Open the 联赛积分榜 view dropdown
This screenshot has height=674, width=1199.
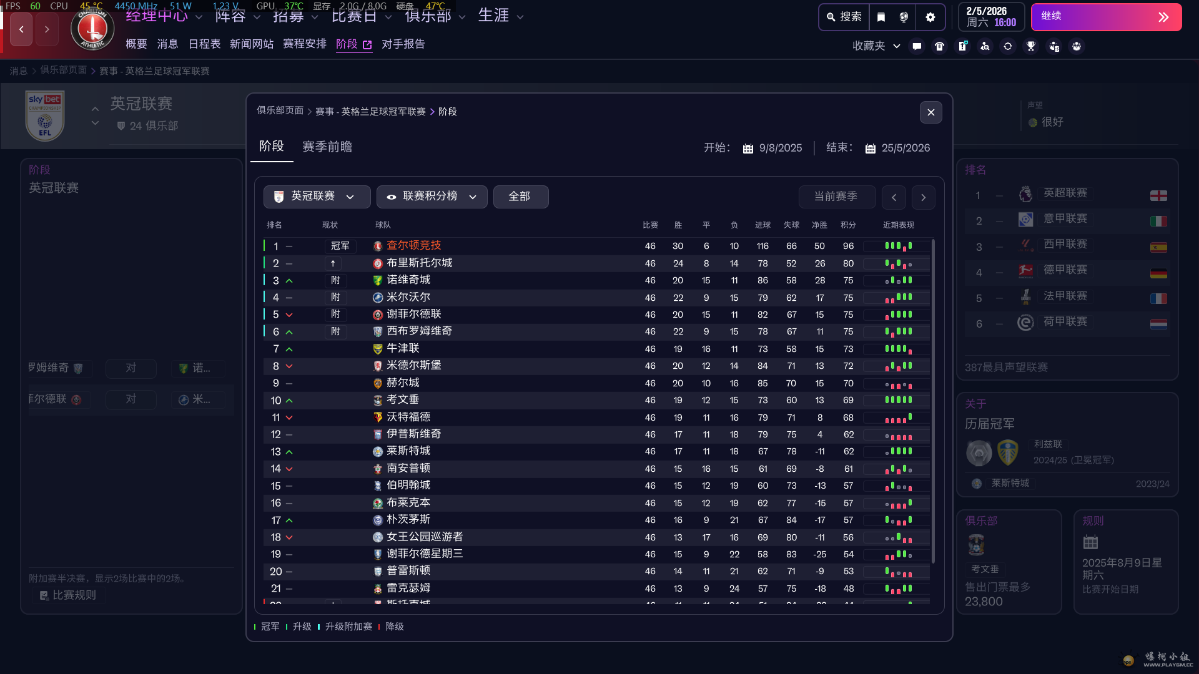tap(432, 197)
